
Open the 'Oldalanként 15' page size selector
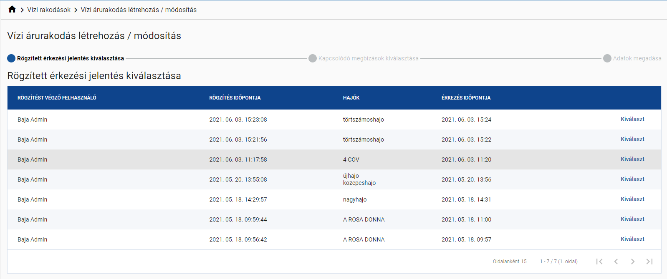[x=509, y=262]
